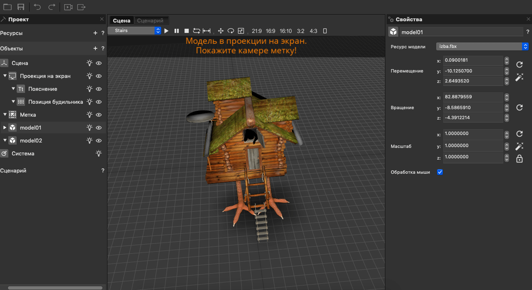Reset rotation values with the circular arrow
Viewport: 532px width, 290px height.
click(519, 107)
